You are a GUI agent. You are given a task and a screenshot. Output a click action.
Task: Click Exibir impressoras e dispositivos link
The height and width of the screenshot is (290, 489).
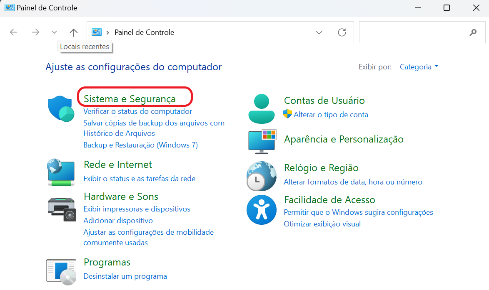(x=137, y=209)
